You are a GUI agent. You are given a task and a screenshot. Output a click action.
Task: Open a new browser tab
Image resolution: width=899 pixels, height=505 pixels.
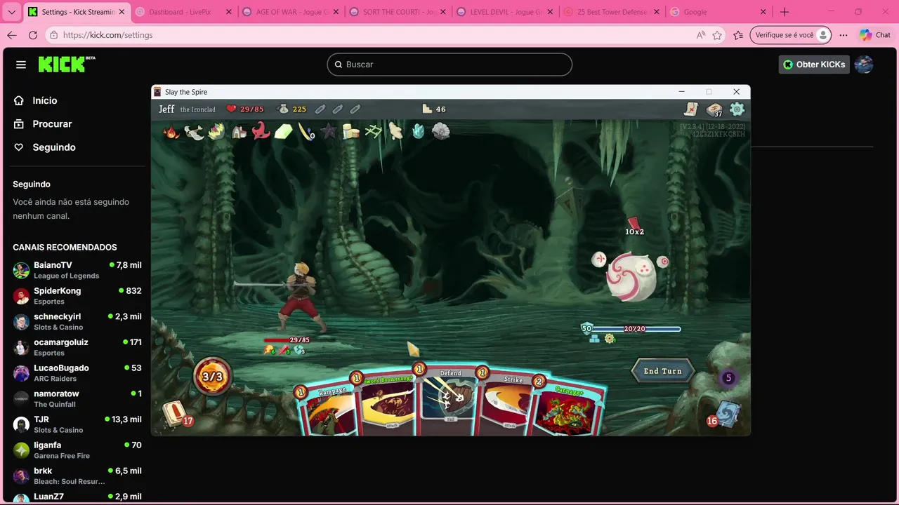(x=785, y=12)
